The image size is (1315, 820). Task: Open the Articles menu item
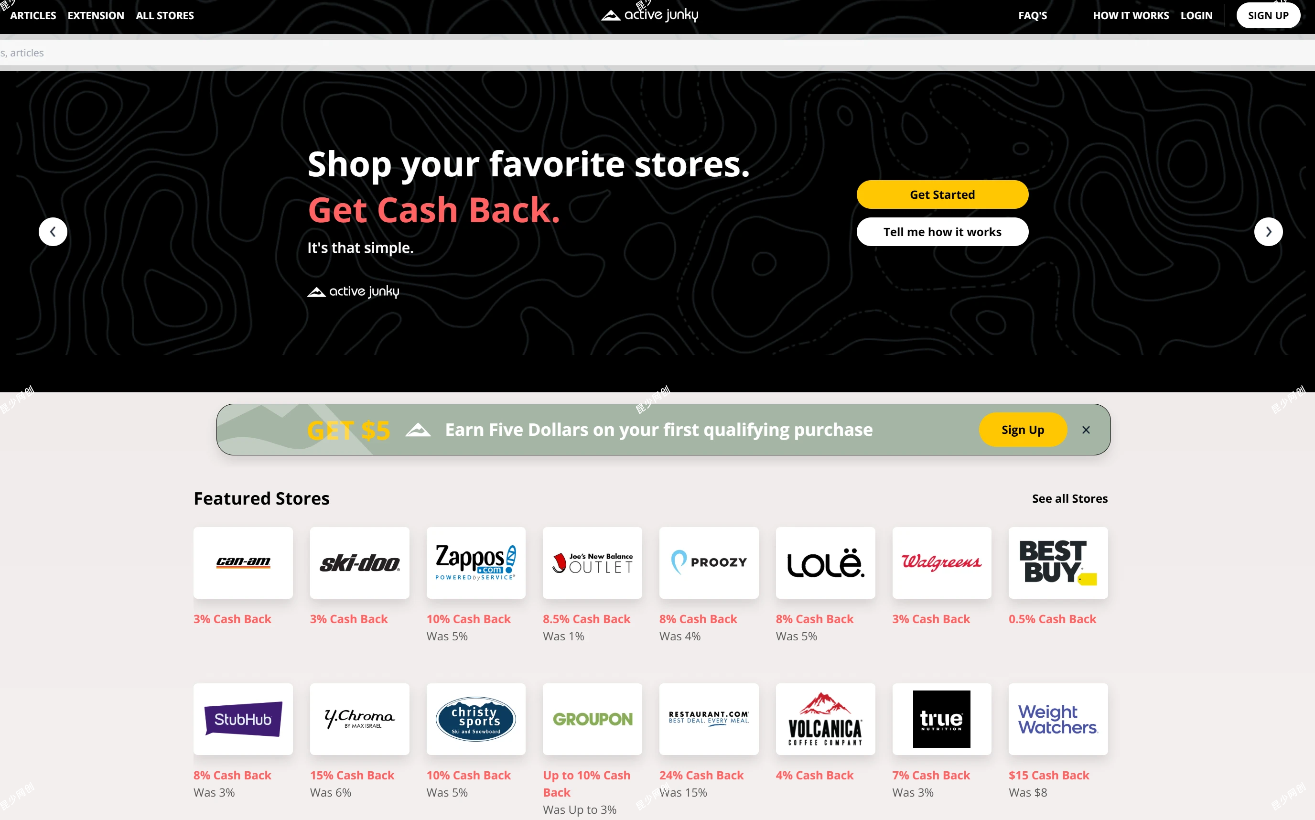point(33,15)
